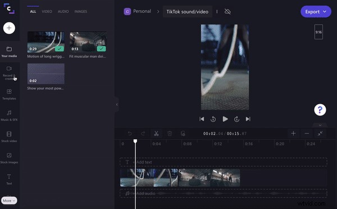Click the 0:04 mark on the ruler
This screenshot has height=209, width=337.
[x=157, y=144]
